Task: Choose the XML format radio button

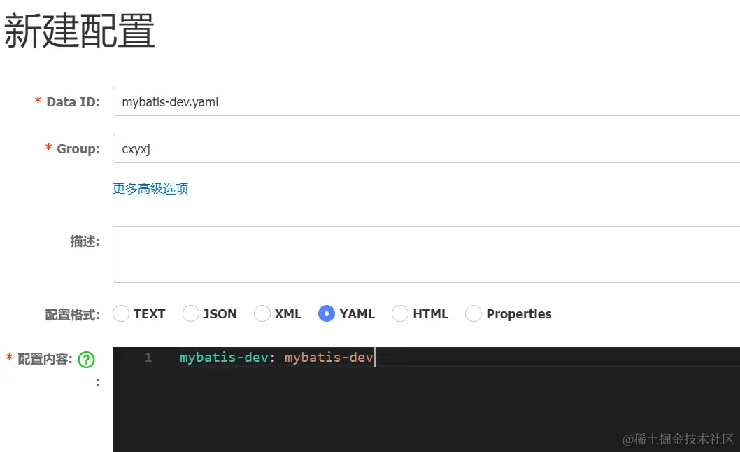Action: pyautogui.click(x=262, y=313)
